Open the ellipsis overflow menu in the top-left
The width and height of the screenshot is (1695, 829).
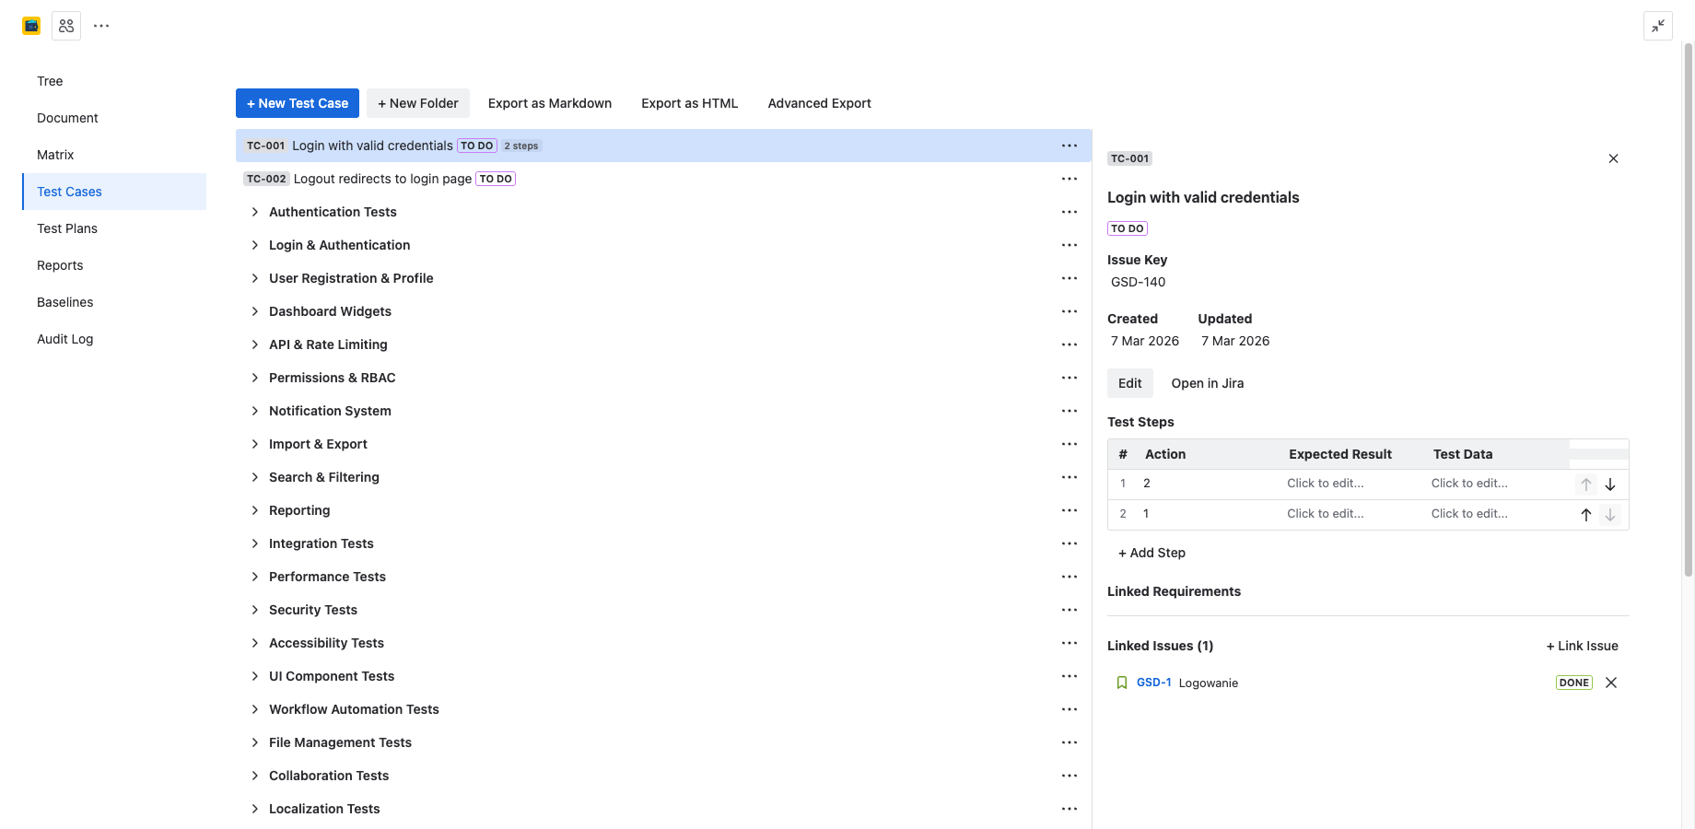[x=101, y=25]
